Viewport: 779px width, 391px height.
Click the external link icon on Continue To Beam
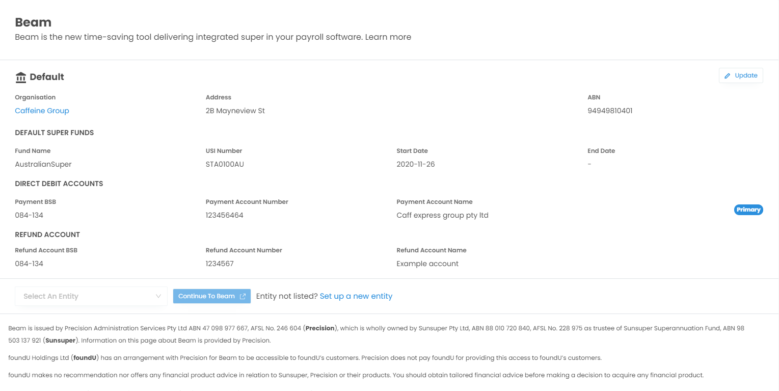(x=243, y=296)
